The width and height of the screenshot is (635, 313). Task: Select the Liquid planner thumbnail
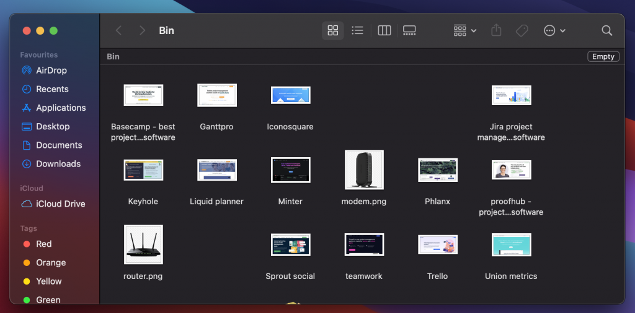pos(217,169)
